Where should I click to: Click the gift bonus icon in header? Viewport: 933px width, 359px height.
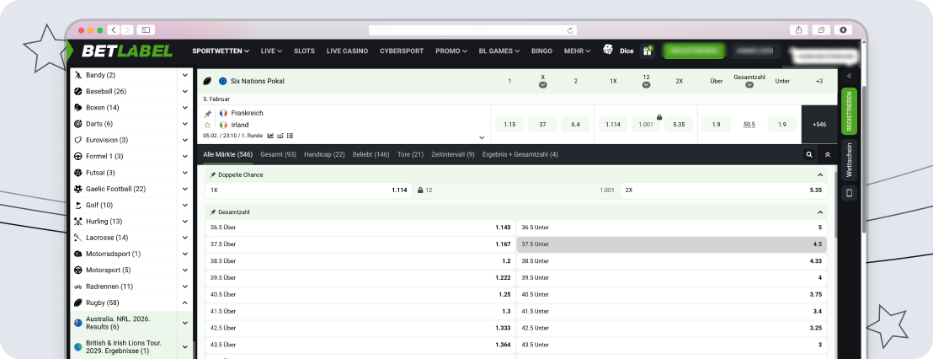(647, 51)
